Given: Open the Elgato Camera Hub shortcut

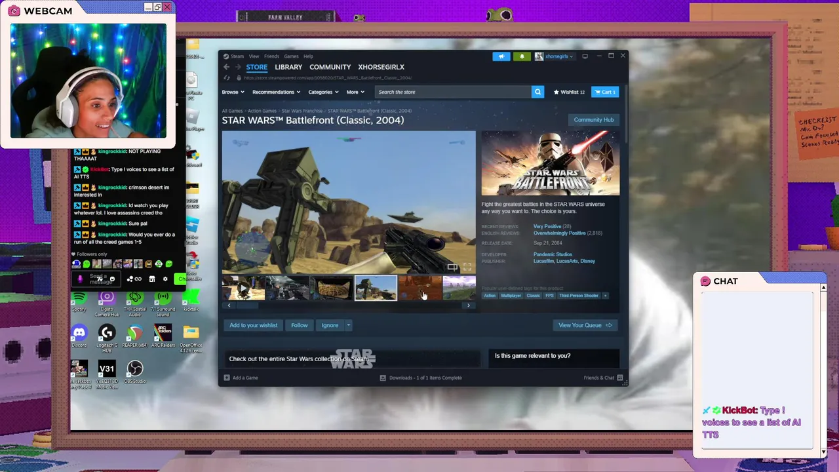Looking at the screenshot, I should (107, 304).
